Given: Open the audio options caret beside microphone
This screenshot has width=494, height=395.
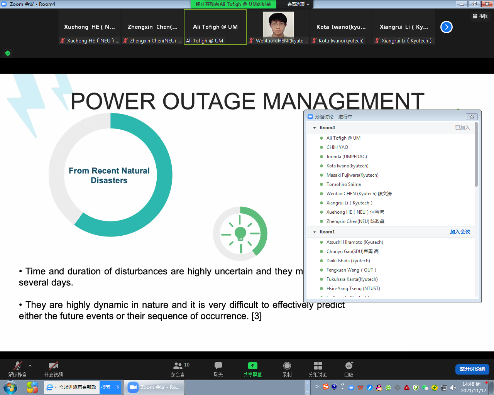Looking at the screenshot, I should click(x=30, y=366).
